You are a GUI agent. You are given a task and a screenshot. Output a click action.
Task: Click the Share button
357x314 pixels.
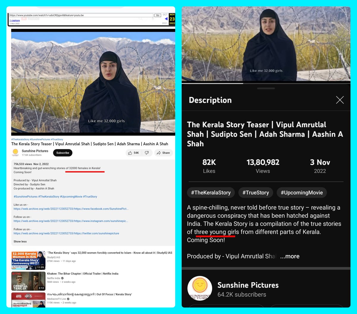point(163,153)
